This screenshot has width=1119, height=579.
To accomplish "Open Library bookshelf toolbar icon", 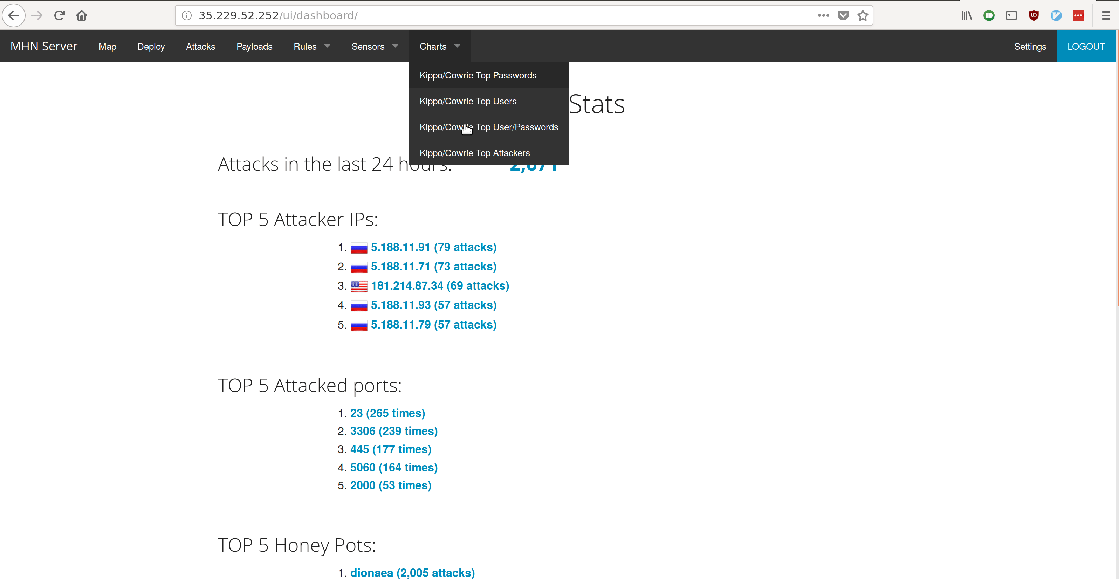I will pos(966,16).
